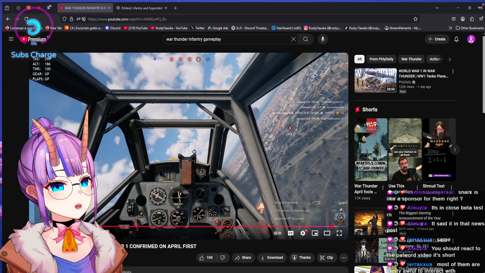The image size is (485, 273).
Task: Click the voice search microphone icon
Action: coord(323,39)
